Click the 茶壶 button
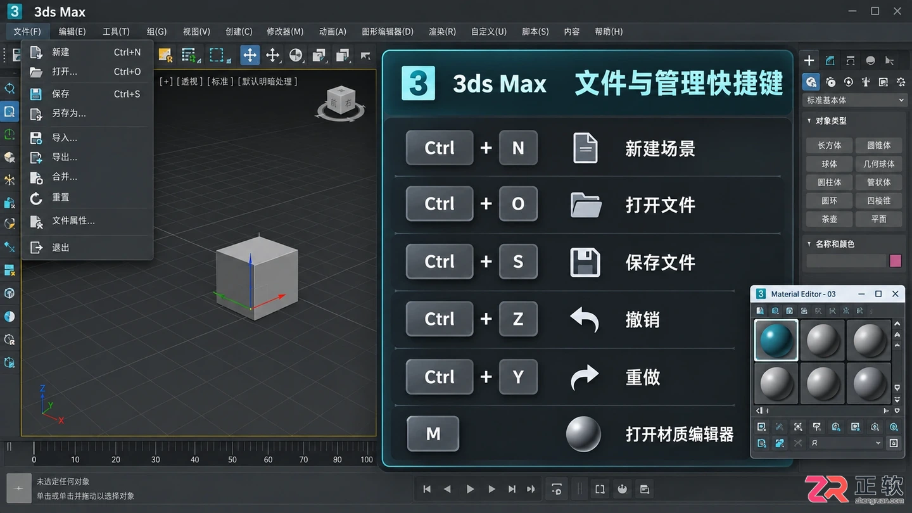Screen dimensions: 912x513 829,218
